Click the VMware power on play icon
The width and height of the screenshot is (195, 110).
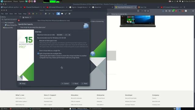coord(37,14)
